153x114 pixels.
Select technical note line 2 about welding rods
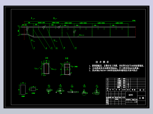tap(114, 68)
